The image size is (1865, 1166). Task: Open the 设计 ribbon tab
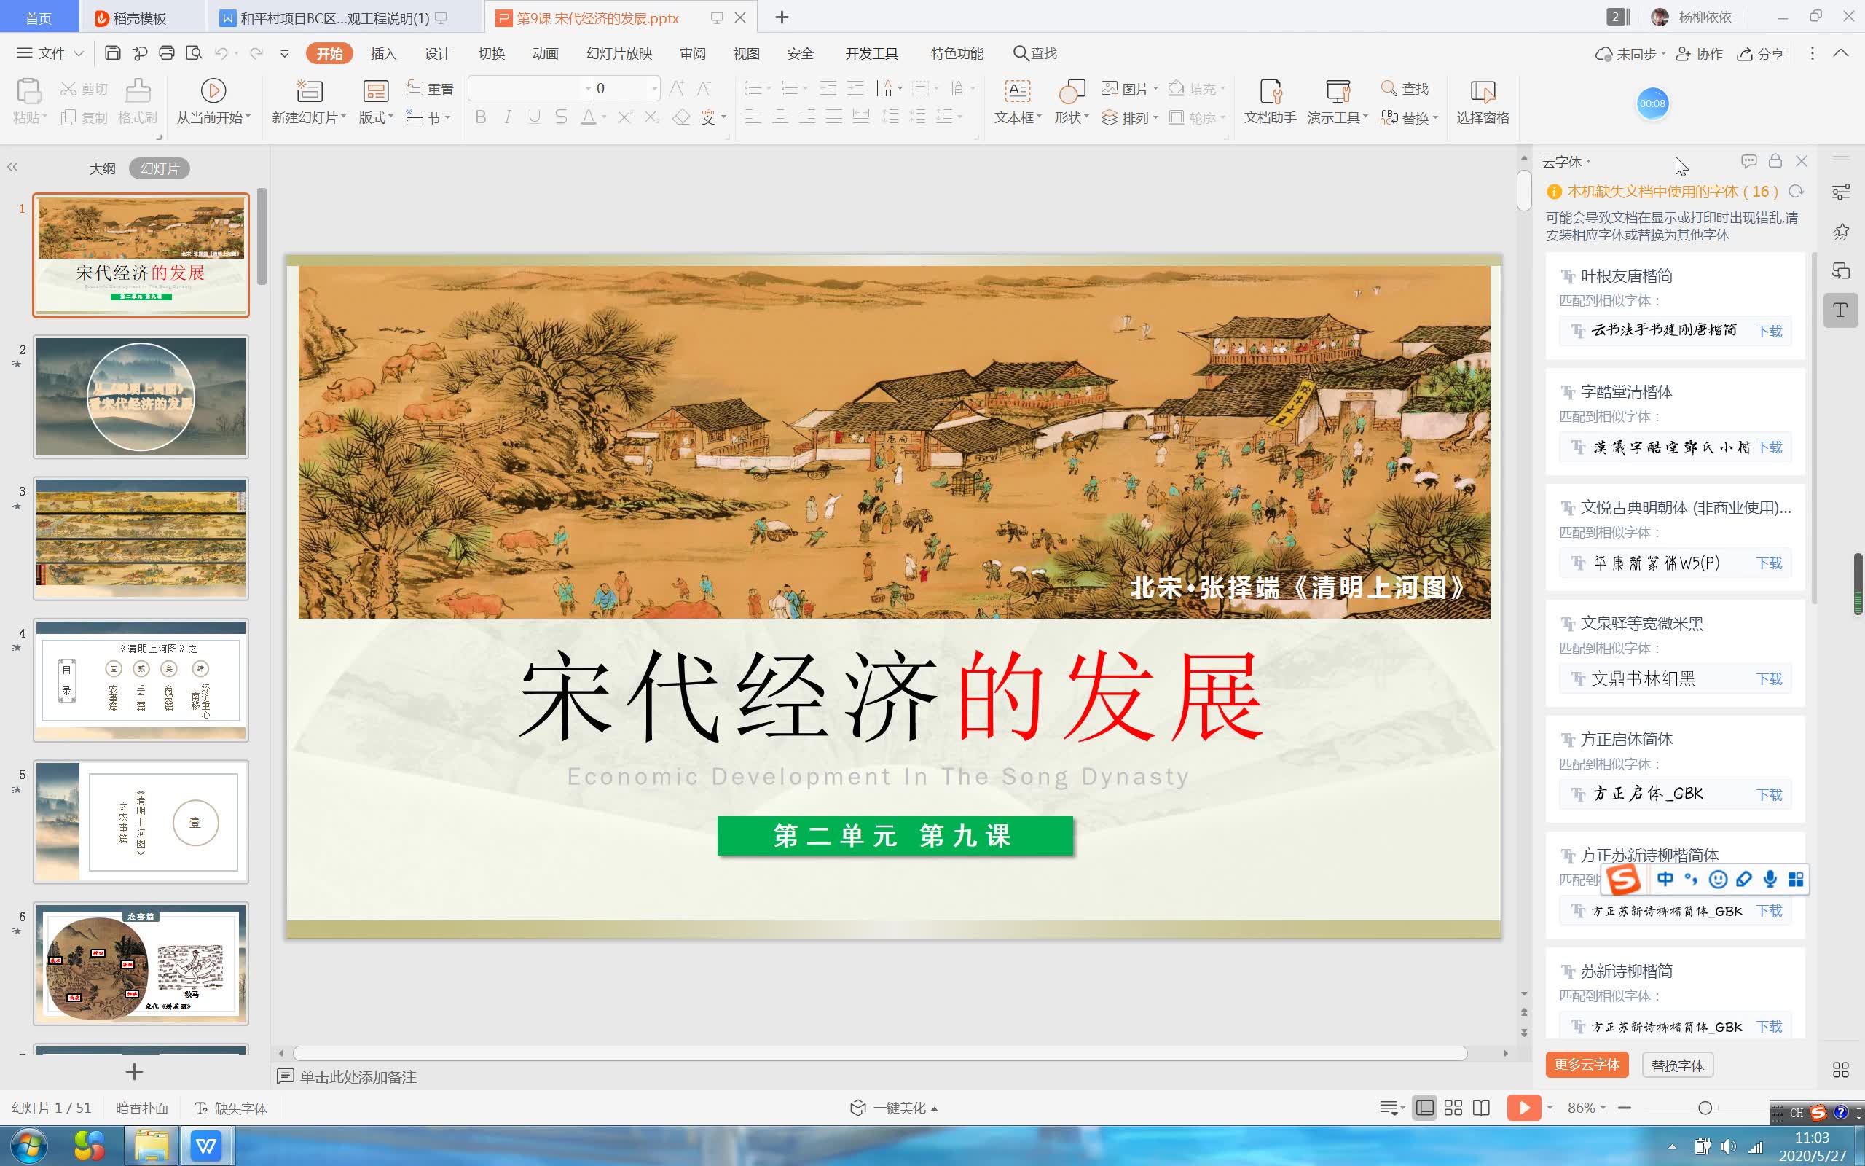point(437,53)
